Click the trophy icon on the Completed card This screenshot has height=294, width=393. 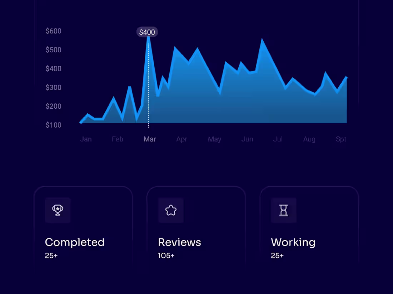click(x=58, y=210)
